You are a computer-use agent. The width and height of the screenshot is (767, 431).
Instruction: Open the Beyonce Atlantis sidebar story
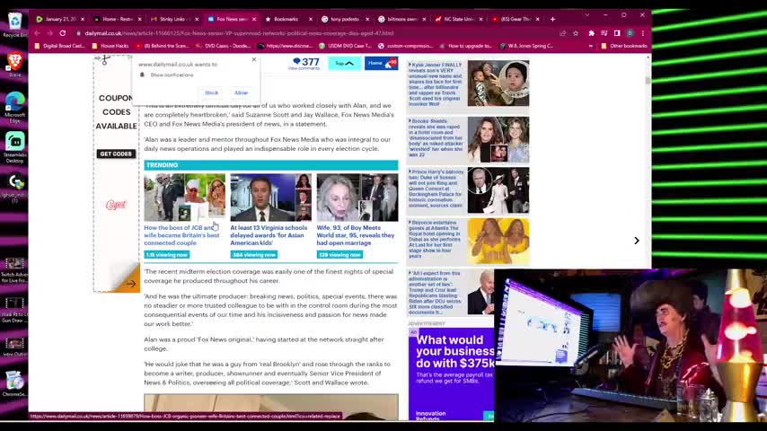coord(436,239)
